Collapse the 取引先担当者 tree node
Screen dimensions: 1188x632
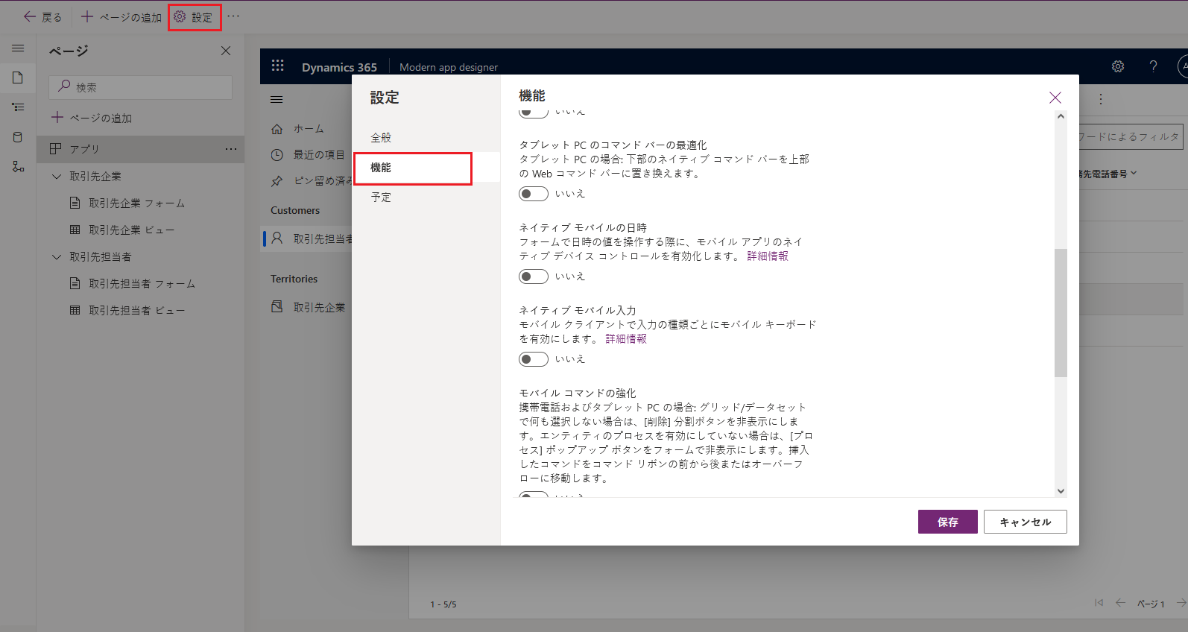(x=57, y=257)
